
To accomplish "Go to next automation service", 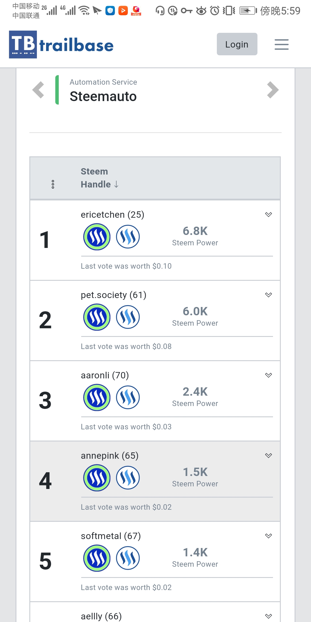I will tap(272, 90).
